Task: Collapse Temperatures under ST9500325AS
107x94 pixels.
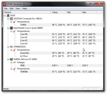Action: (x=11, y=50)
